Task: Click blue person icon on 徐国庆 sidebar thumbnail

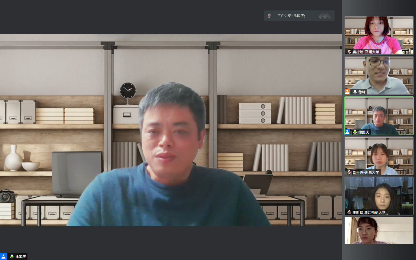Action: click(x=348, y=132)
